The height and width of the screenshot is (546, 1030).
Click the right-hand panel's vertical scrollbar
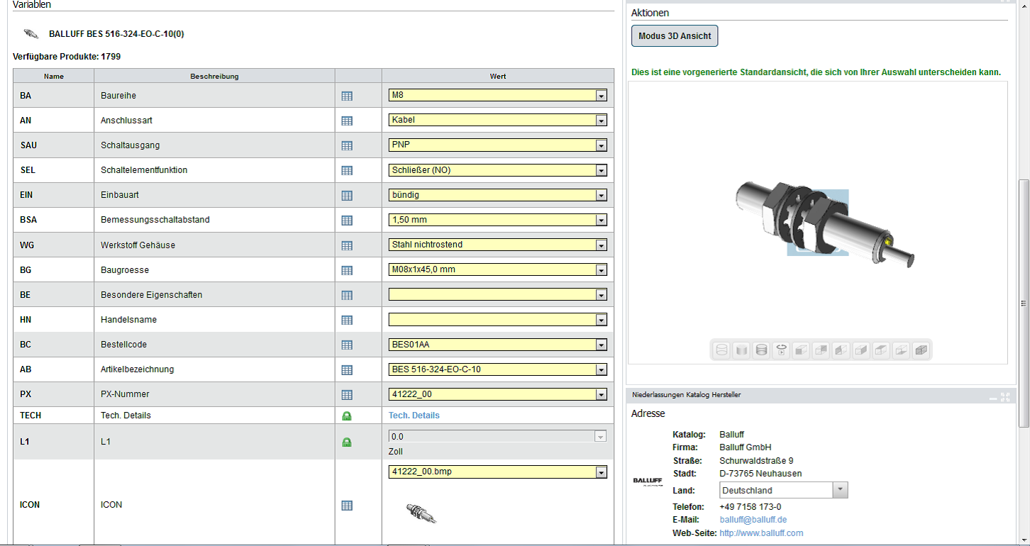pos(1024,303)
